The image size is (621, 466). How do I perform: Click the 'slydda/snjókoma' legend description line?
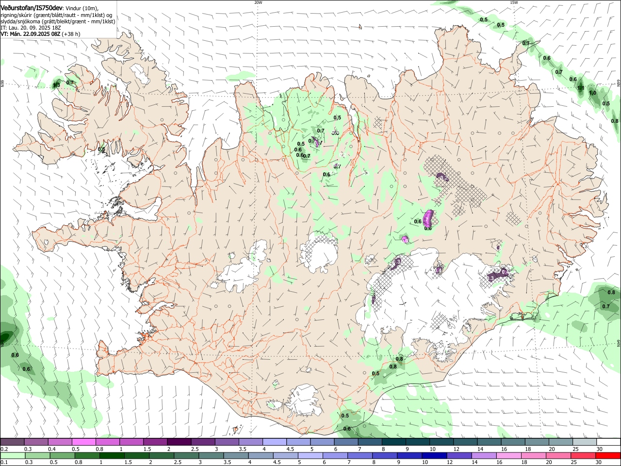tap(58, 21)
